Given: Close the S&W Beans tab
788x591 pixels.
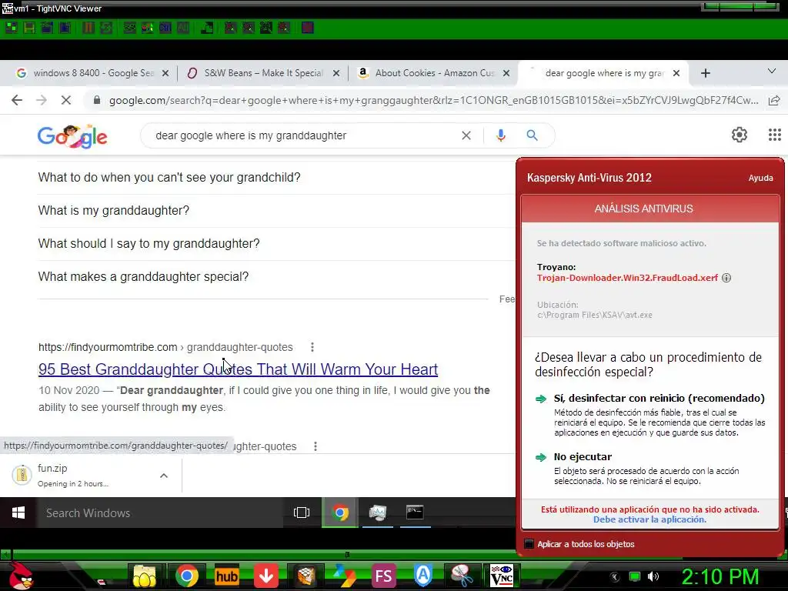Looking at the screenshot, I should [336, 73].
